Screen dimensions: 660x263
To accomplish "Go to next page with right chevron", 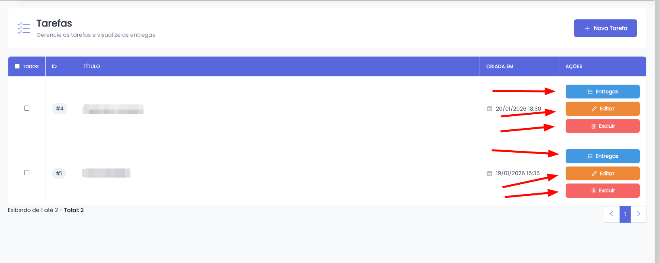I will pos(638,214).
